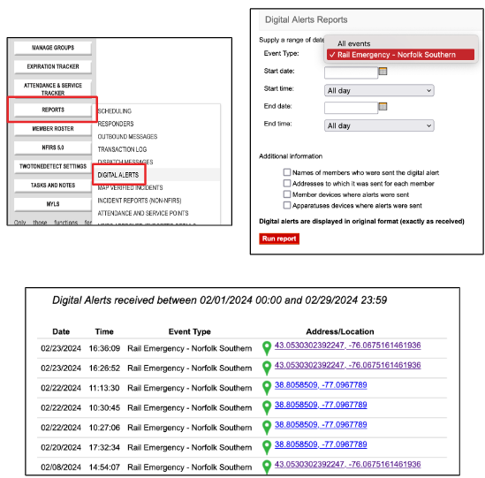485x478 pixels.
Task: Click the Start date input field
Action: 351,73
